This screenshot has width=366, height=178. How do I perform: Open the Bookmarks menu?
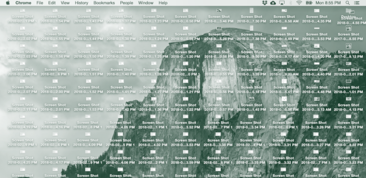[104, 3]
